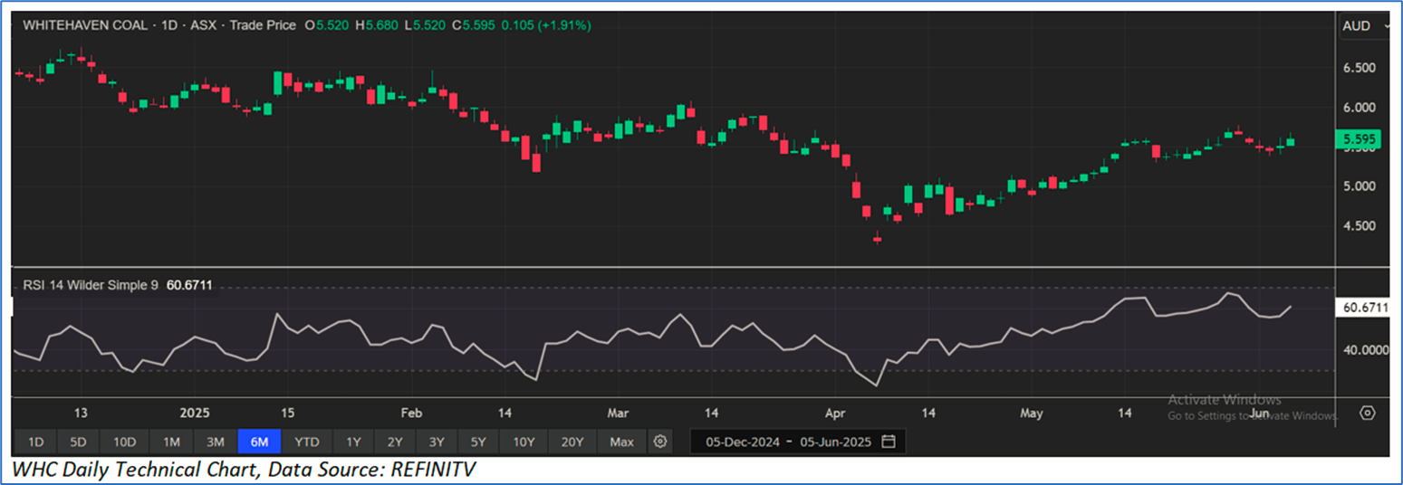Open chart settings hexagon icon at bottom right
The height and width of the screenshot is (485, 1403).
(1368, 413)
